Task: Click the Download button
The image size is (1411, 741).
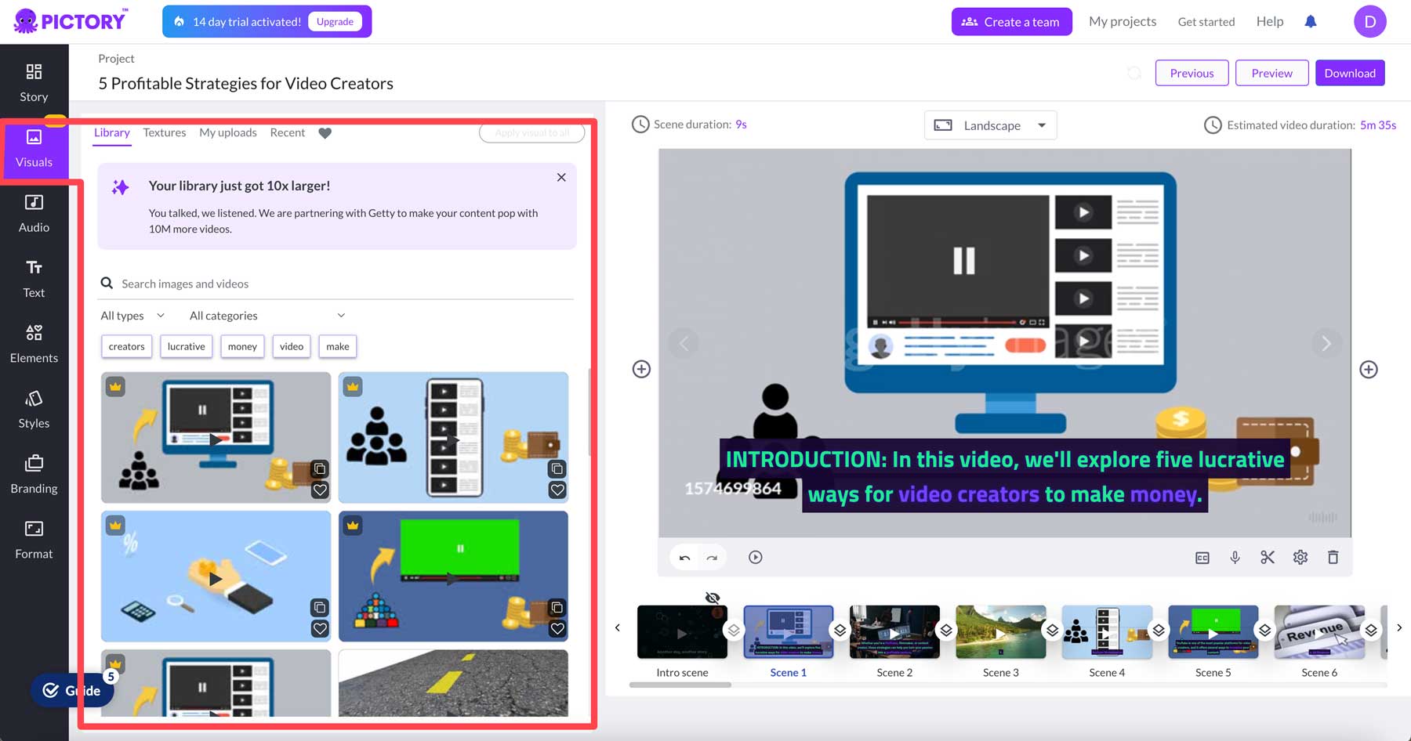Action: (x=1349, y=73)
